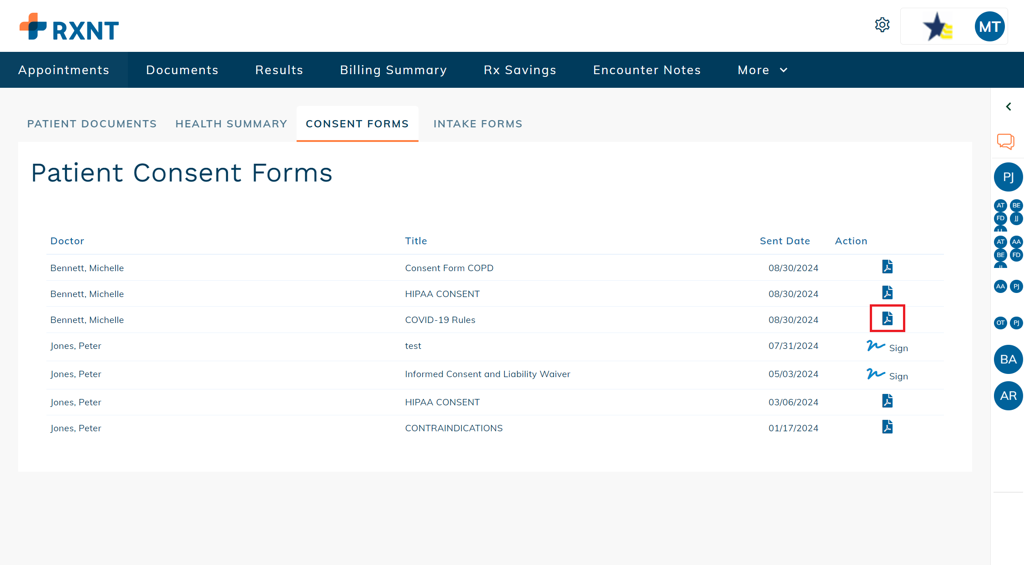This screenshot has width=1024, height=565.
Task: Click the 01/17/2024 sent date
Action: 793,428
